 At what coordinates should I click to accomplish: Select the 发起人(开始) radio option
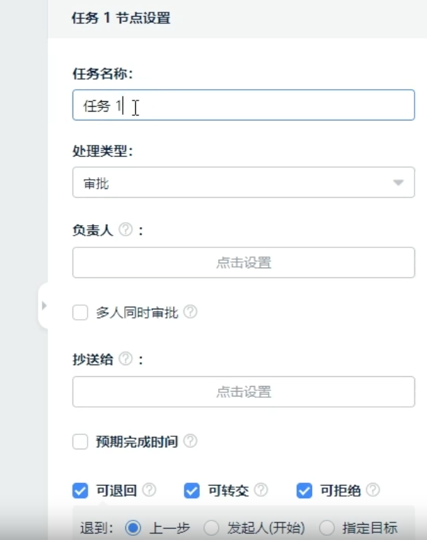point(211,527)
